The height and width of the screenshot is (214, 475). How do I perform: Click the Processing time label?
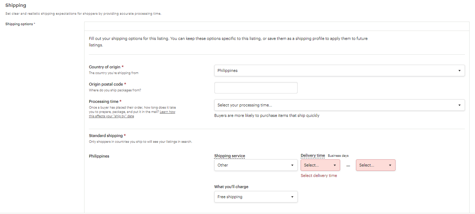click(x=104, y=101)
